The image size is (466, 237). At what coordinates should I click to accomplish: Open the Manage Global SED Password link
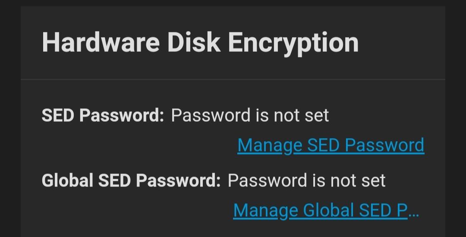point(320,210)
